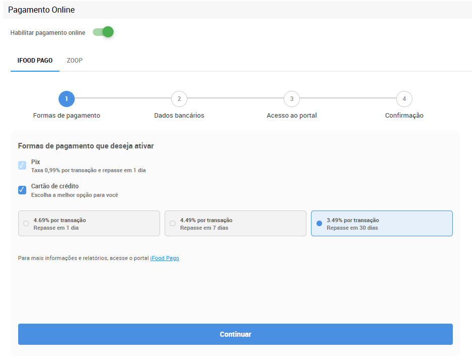Screen dimensions: 472x362
Task: Click the Formas de pagamento step label
Action: pyautogui.click(x=67, y=116)
